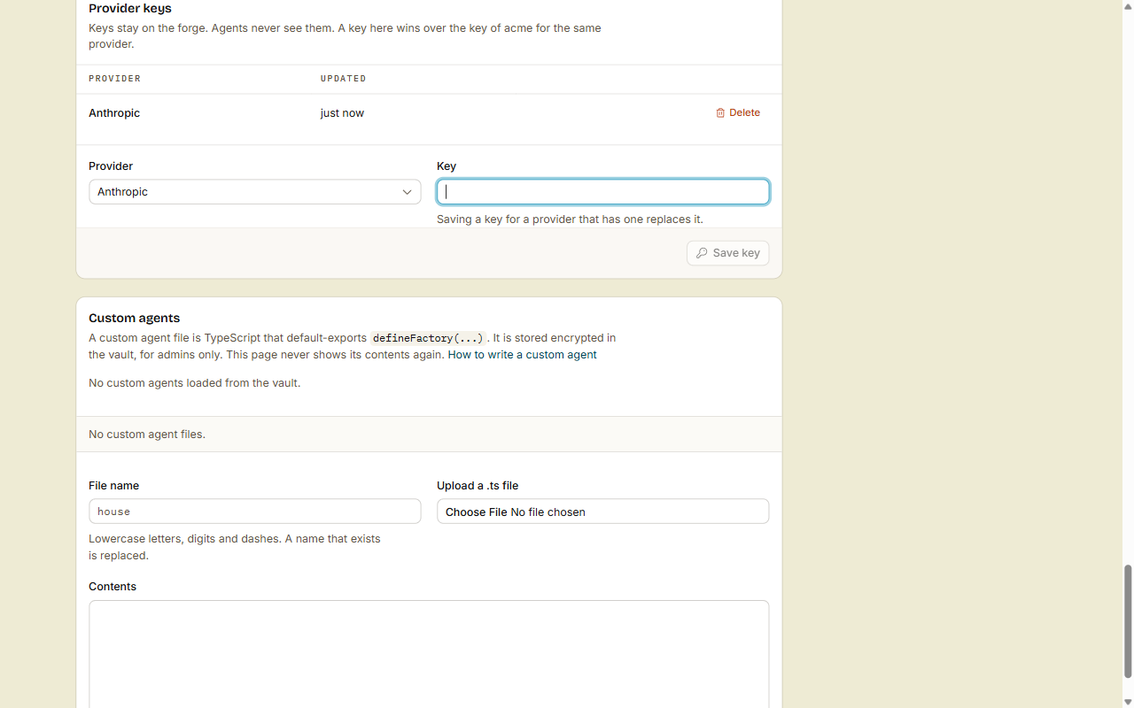Image resolution: width=1134 pixels, height=708 pixels.
Task: Open the Provider select showing Anthropic
Action: [x=255, y=192]
